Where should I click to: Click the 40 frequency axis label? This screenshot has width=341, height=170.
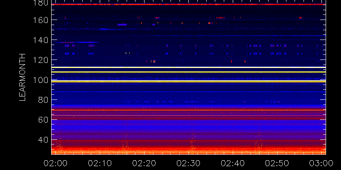43,140
